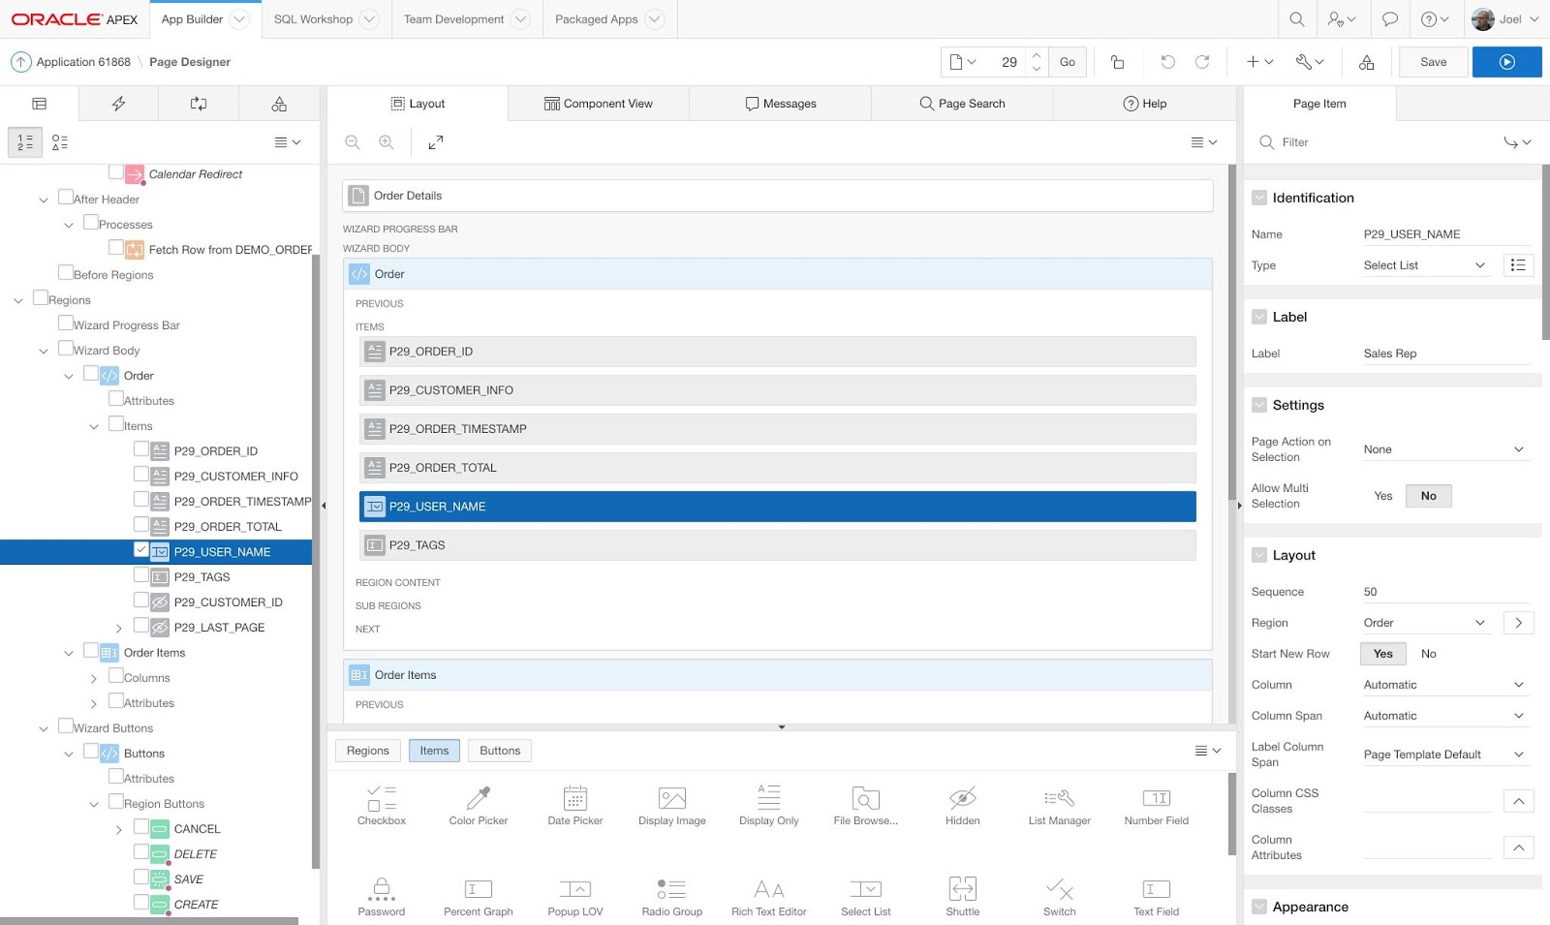Open the Shared Components icon
The height and width of the screenshot is (925, 1550).
coord(1366,62)
